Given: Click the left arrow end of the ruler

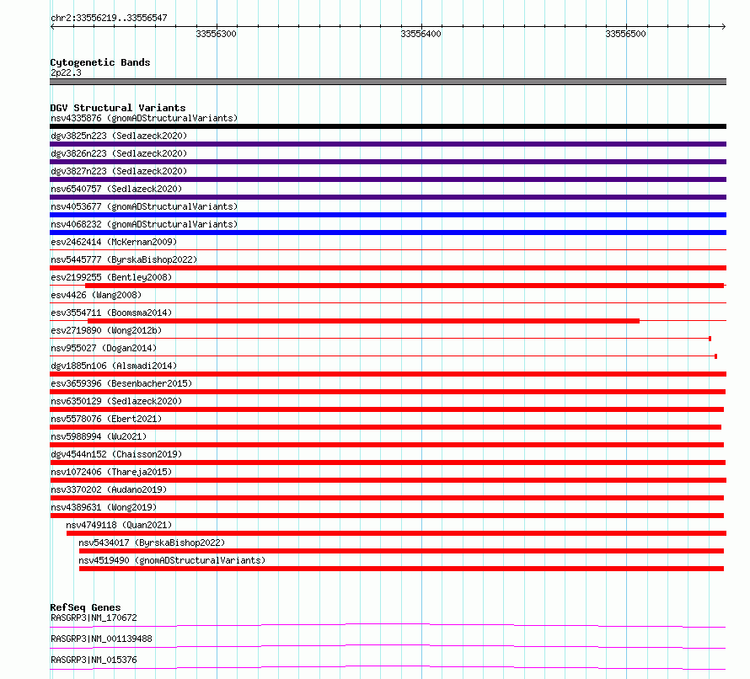Looking at the screenshot, I should [52, 26].
